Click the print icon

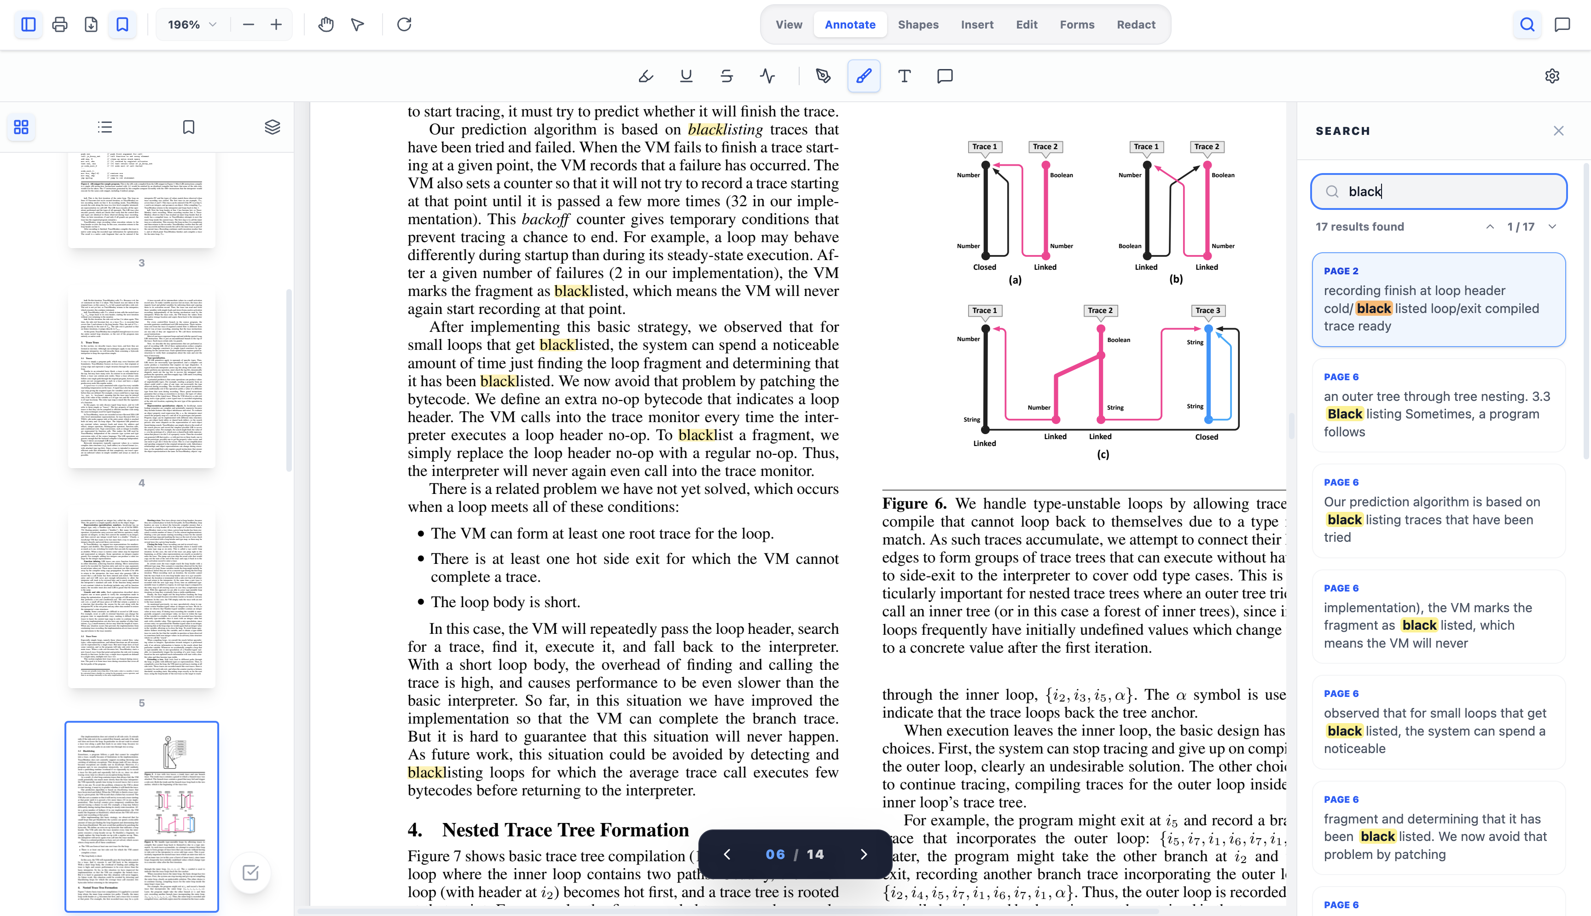(60, 24)
